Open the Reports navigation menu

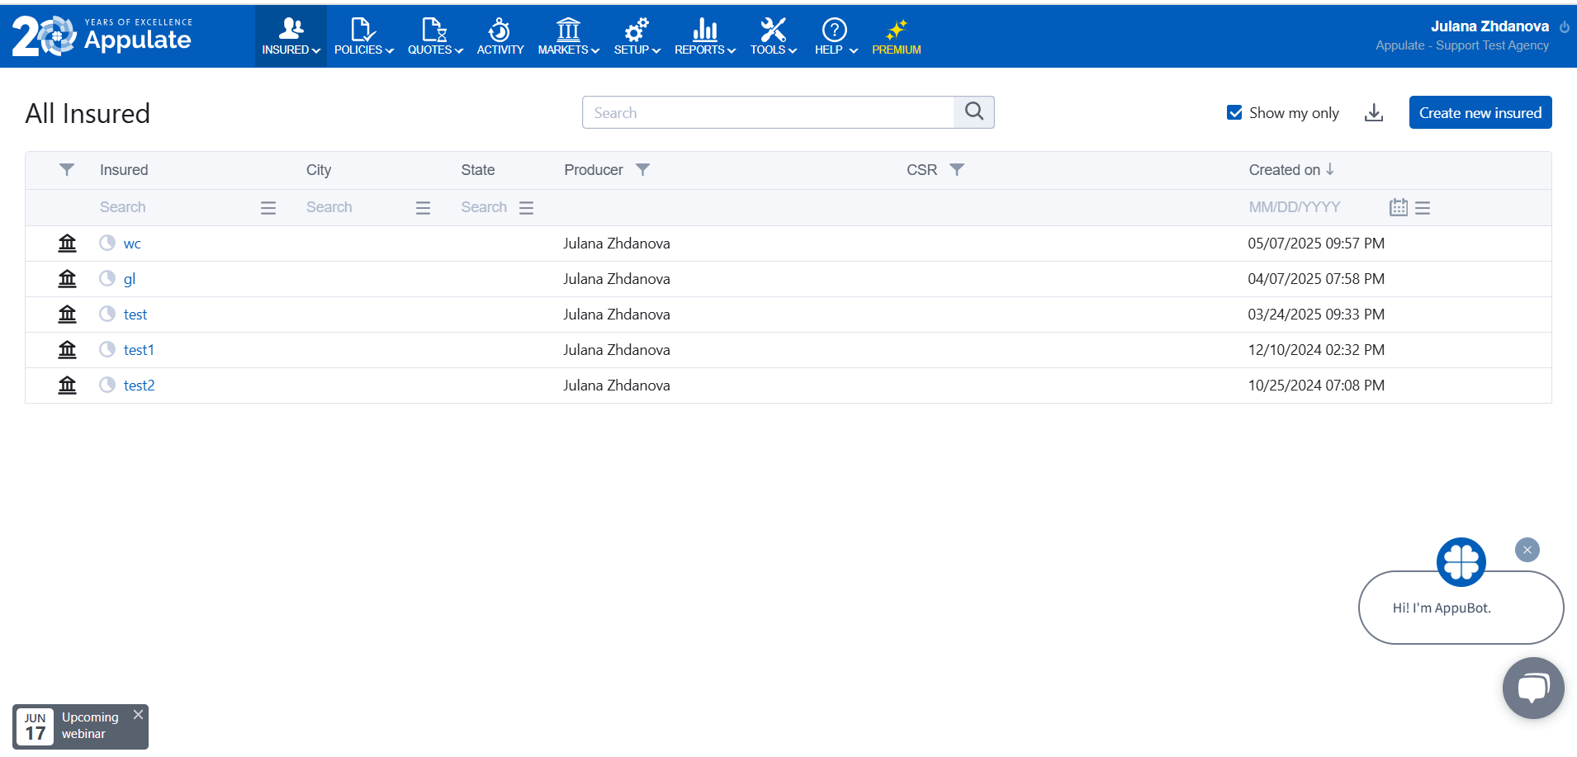tap(704, 36)
